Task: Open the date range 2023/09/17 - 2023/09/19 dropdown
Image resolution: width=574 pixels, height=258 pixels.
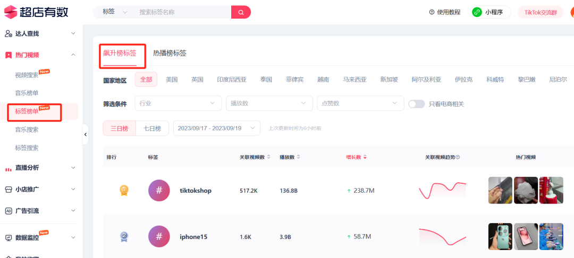Action: (x=217, y=128)
